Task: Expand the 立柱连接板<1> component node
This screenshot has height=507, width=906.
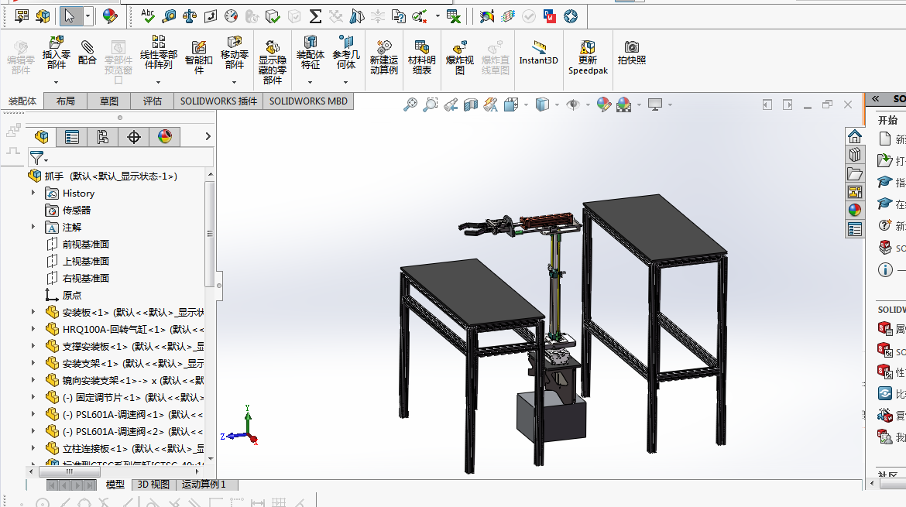Action: click(33, 448)
